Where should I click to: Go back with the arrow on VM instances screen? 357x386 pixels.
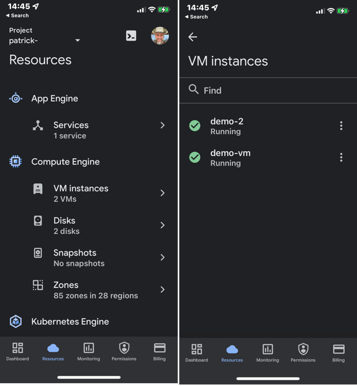click(193, 37)
